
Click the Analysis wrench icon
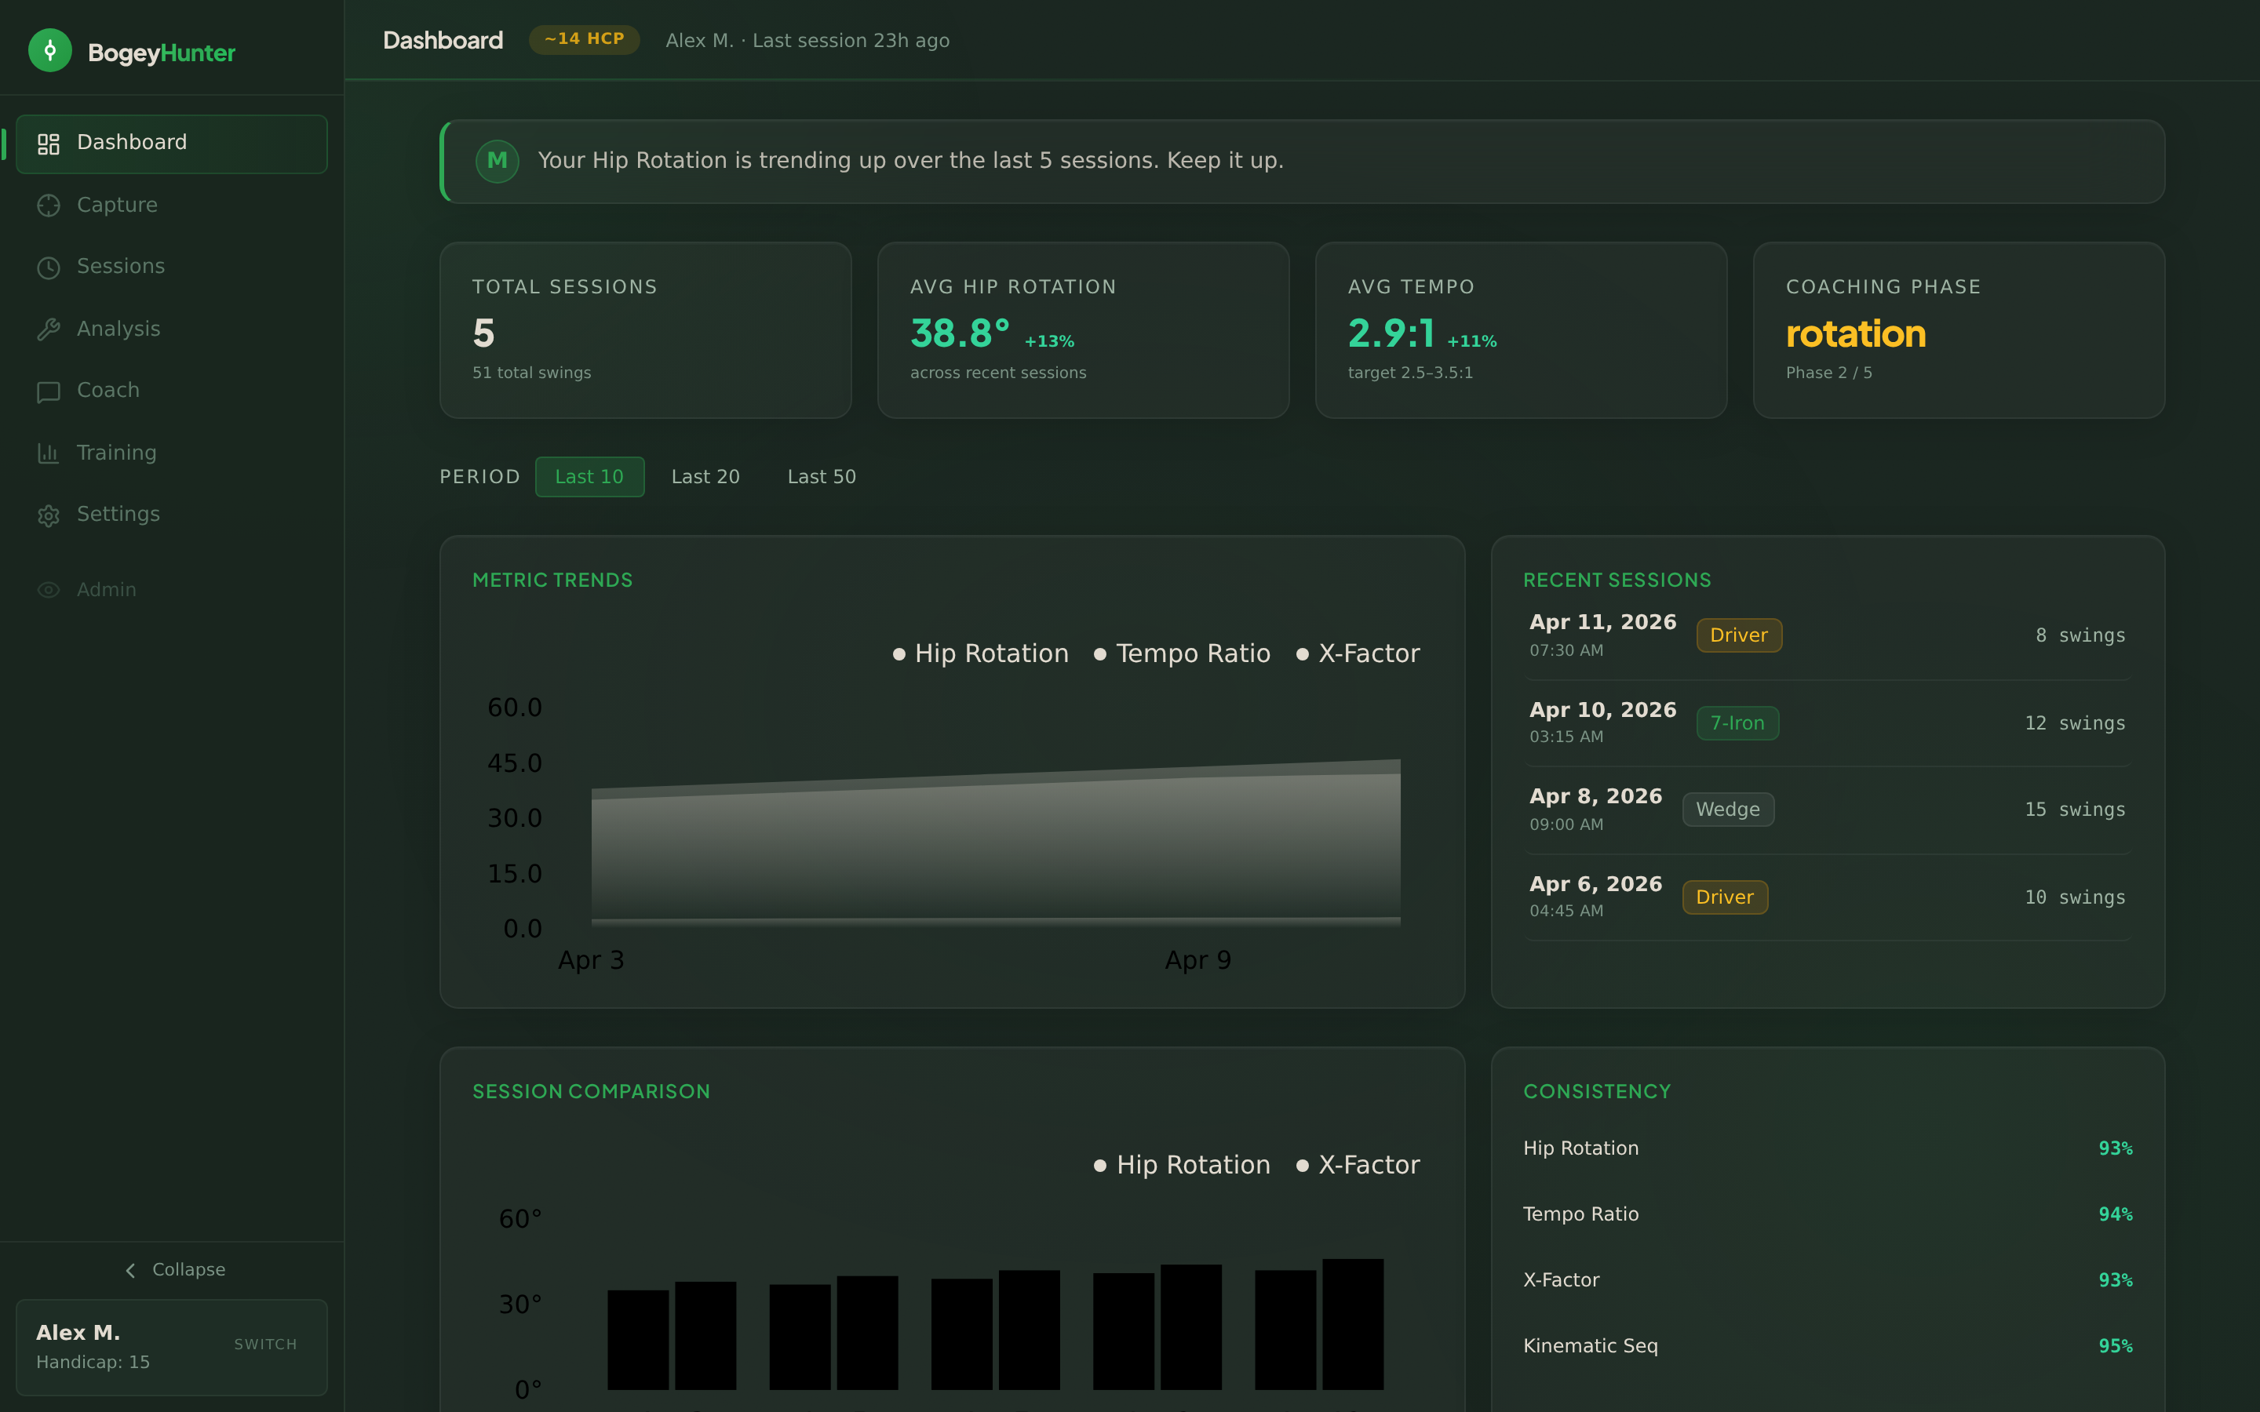click(49, 329)
